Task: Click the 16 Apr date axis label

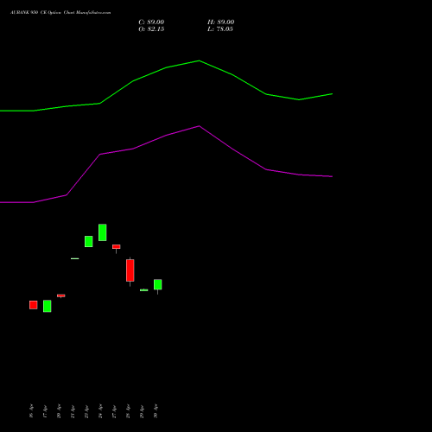Action: coord(31,411)
